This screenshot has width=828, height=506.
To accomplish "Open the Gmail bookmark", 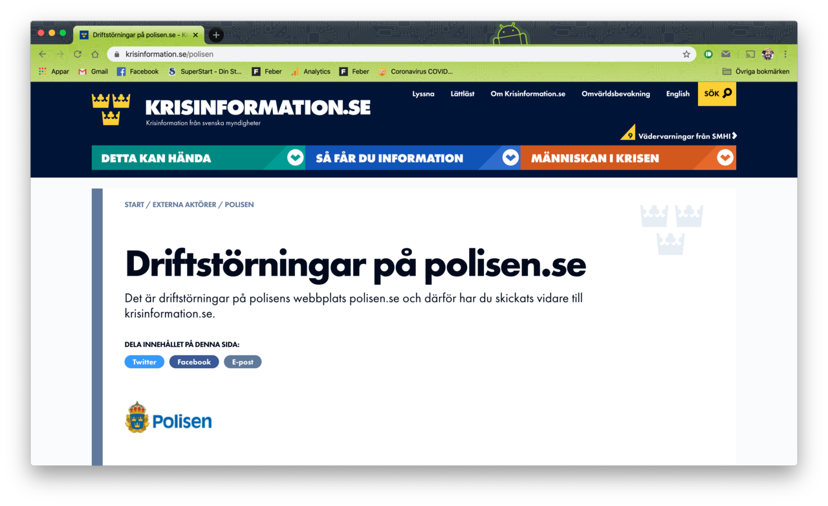I will 93,72.
